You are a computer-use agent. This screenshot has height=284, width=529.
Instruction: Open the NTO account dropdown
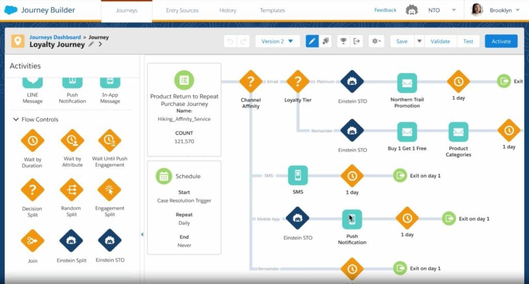tap(454, 10)
